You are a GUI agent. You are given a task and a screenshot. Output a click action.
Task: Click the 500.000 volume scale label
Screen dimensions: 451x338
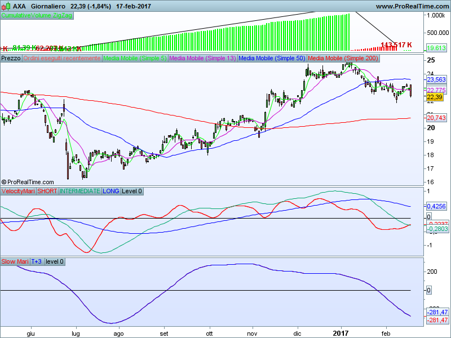pyautogui.click(x=437, y=33)
